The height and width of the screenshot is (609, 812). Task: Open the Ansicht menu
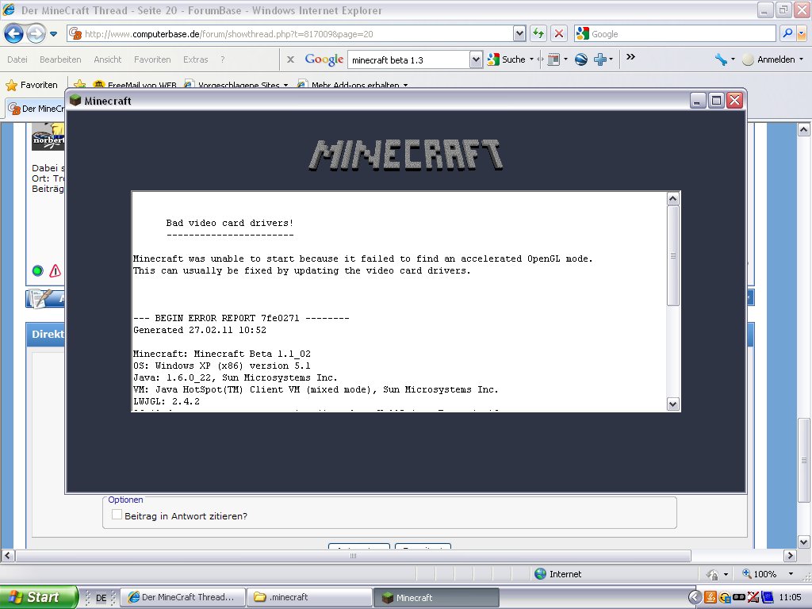pyautogui.click(x=108, y=59)
